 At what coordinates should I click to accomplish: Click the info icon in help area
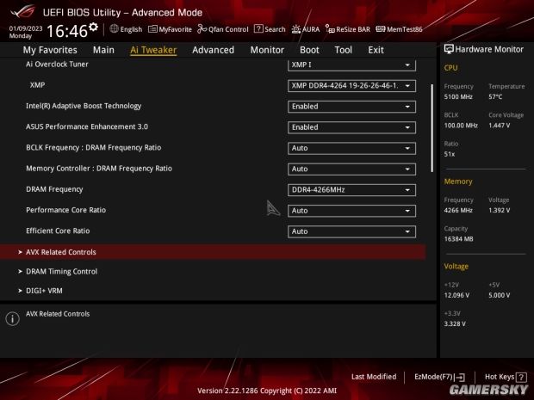tap(13, 318)
